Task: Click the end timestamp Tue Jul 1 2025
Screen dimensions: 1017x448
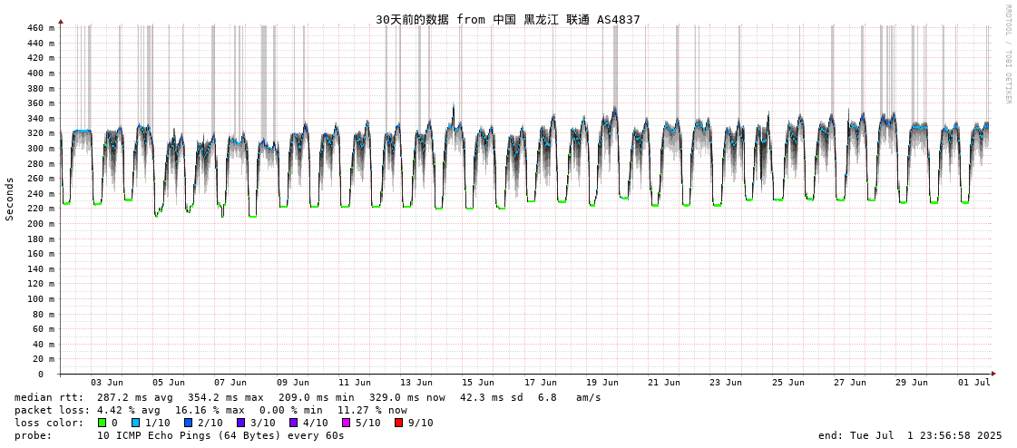Action: [910, 435]
